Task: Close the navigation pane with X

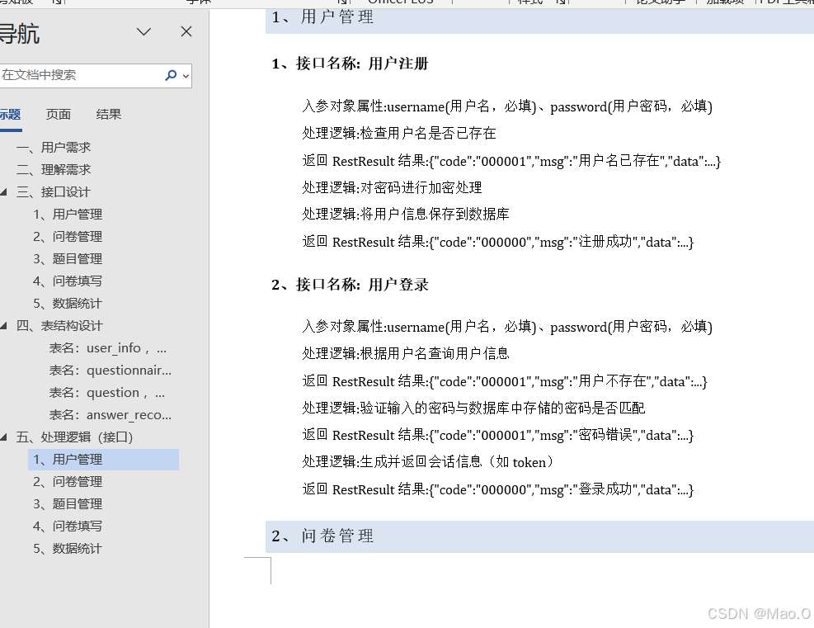Action: tap(186, 31)
